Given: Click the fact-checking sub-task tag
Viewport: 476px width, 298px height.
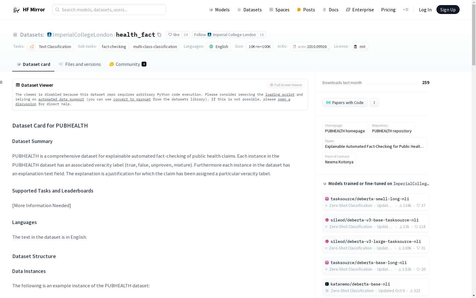Looking at the screenshot, I should (114, 46).
